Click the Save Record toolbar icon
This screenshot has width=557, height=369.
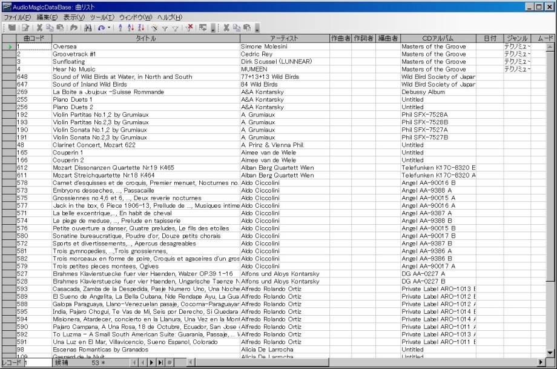(x=12, y=28)
